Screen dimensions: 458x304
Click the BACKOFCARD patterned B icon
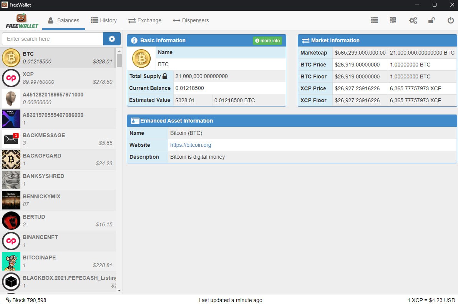[11, 159]
